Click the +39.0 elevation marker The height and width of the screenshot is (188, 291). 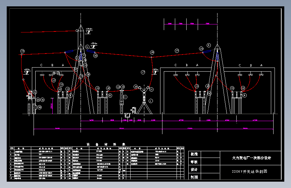(x=89, y=31)
